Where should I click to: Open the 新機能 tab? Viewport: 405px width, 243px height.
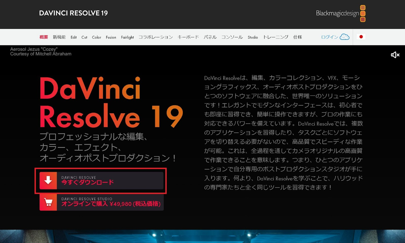click(x=59, y=37)
